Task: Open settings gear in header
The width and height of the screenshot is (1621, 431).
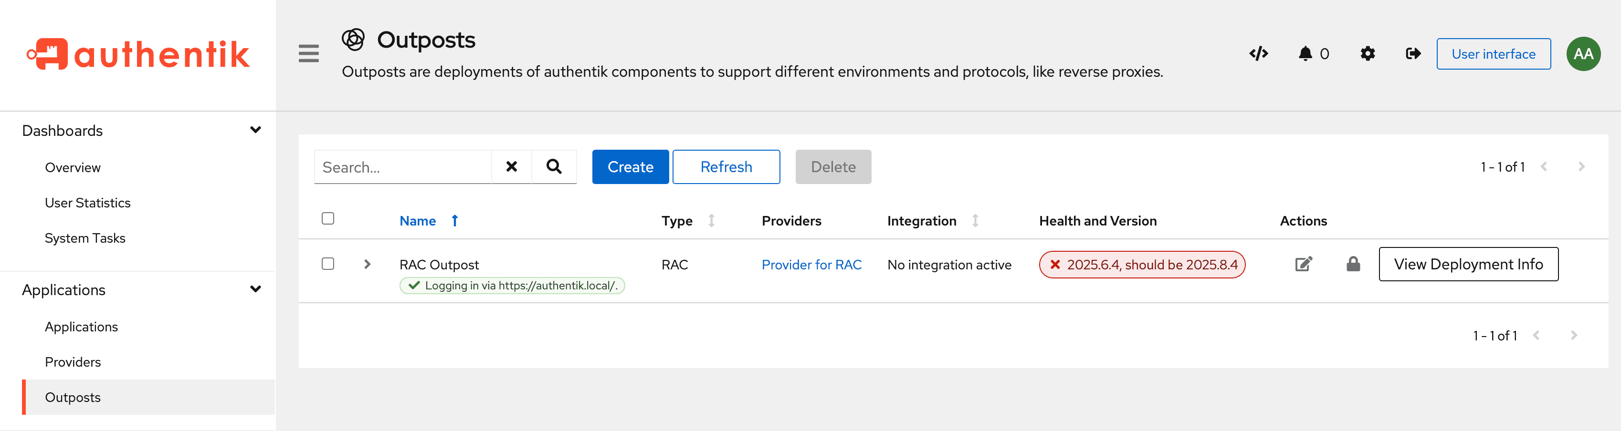Action: (1368, 54)
